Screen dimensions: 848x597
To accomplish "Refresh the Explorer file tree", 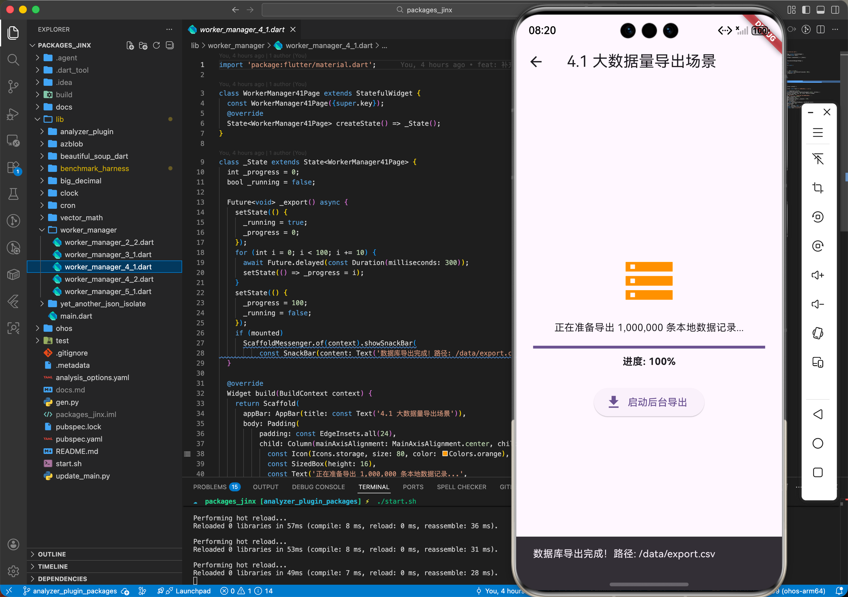I will pos(156,45).
